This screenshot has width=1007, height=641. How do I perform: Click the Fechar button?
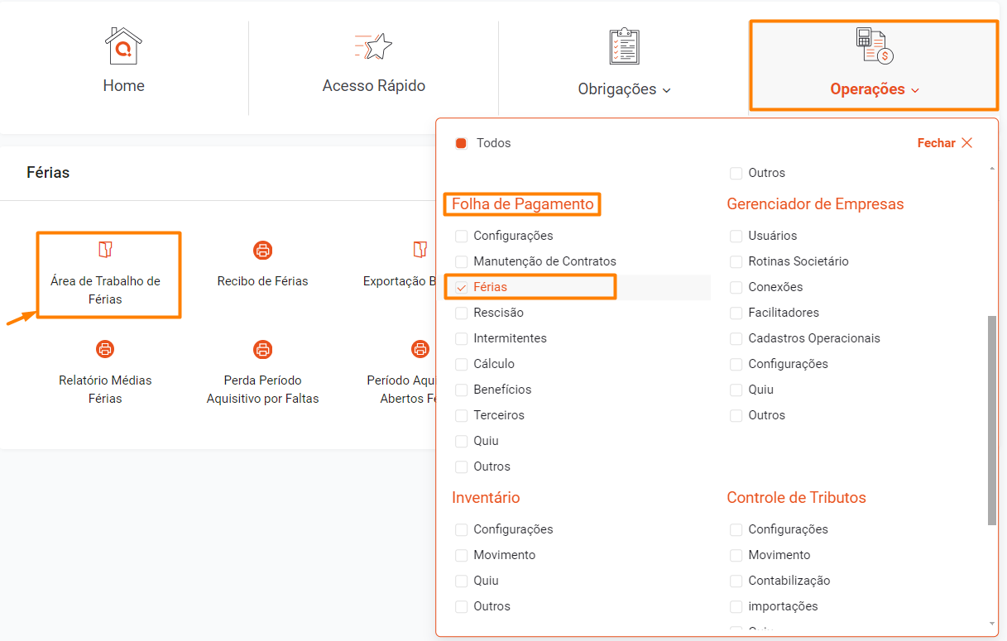pos(945,143)
